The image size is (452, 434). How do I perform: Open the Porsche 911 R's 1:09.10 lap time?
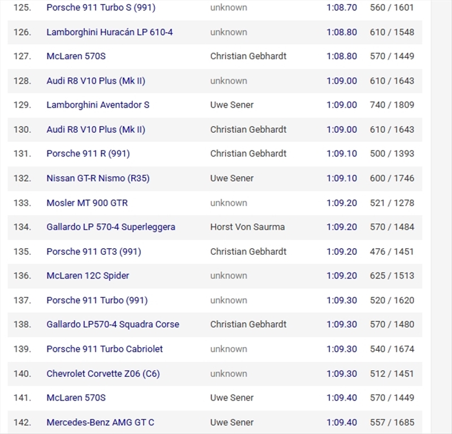341,154
